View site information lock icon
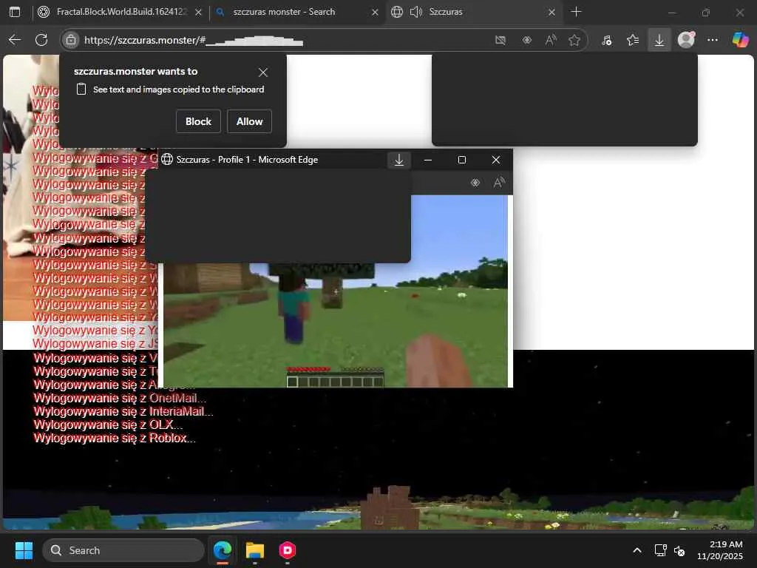The width and height of the screenshot is (757, 568). (x=71, y=40)
